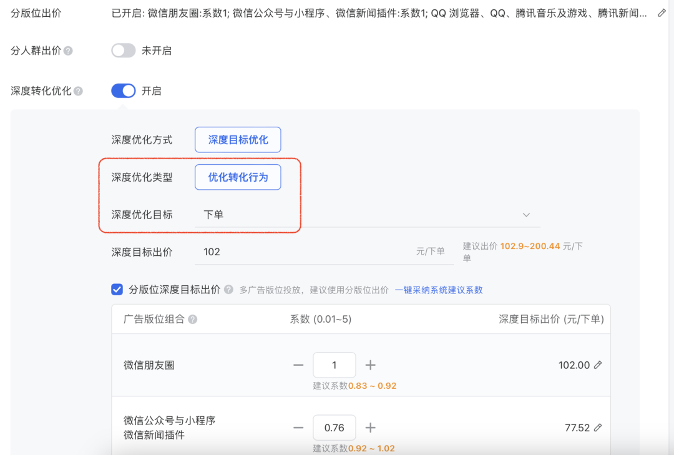Decrease 0.76 coefficient for 微信公众号与小程序
The width and height of the screenshot is (674, 455).
pos(298,428)
